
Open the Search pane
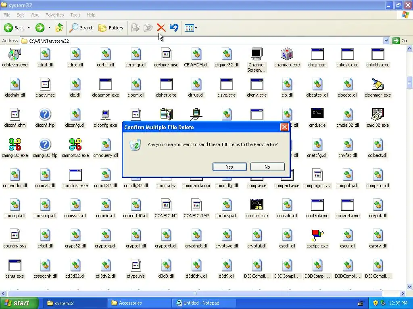[x=81, y=28]
